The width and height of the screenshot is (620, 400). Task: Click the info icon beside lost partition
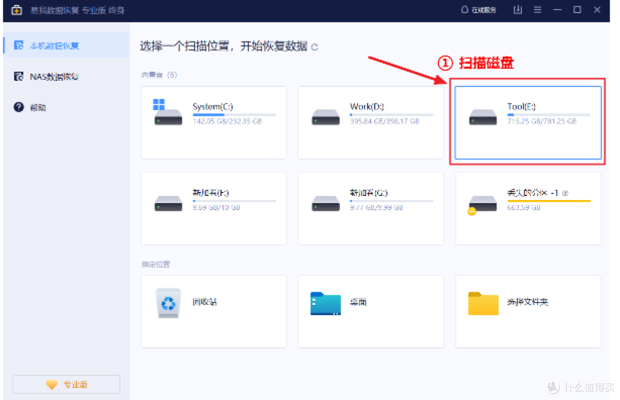click(565, 193)
